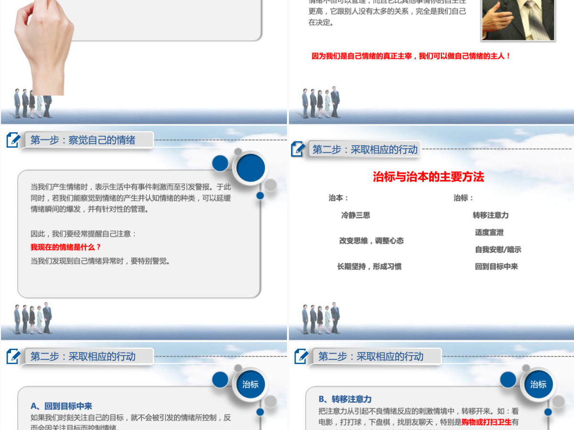Click the paragraph starting '如果我们时刻关注自己的目标'
The height and width of the screenshot is (430, 574).
coord(131,422)
